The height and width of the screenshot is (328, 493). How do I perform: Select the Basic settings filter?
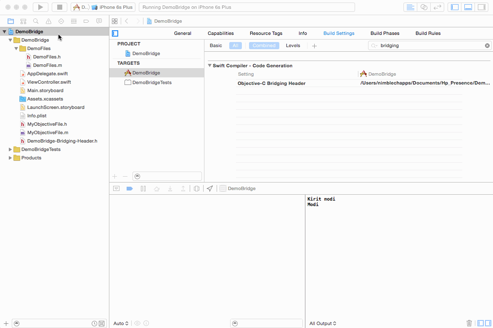[216, 45]
